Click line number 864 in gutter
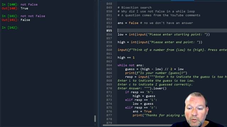Screen dimensions: 227x127 pos(109,65)
